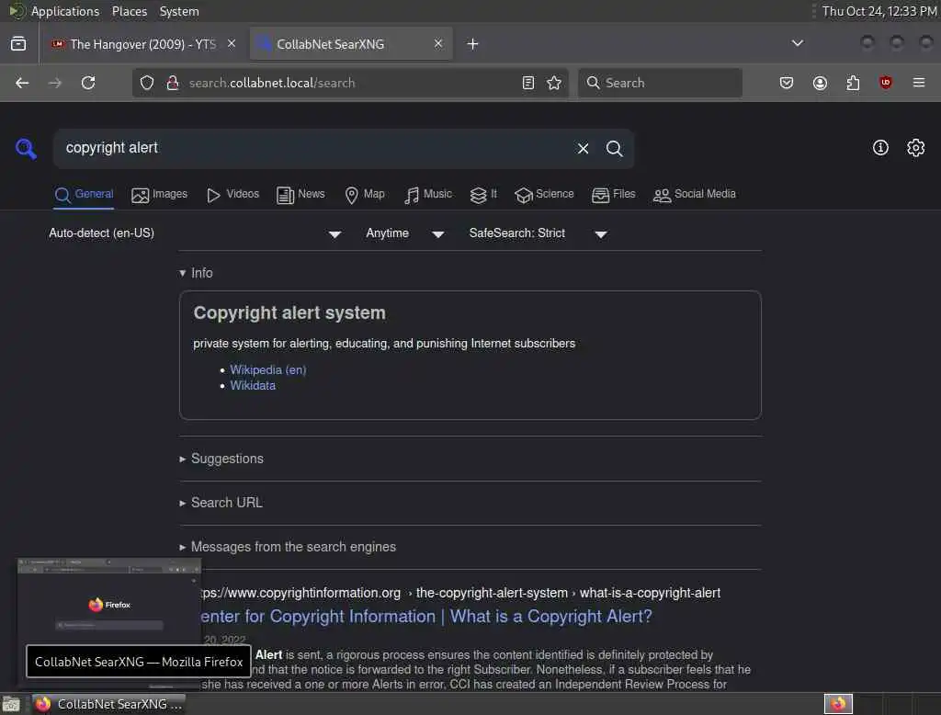Open the SafeSearch: Strict dropdown
The height and width of the screenshot is (715, 941).
pyautogui.click(x=539, y=233)
